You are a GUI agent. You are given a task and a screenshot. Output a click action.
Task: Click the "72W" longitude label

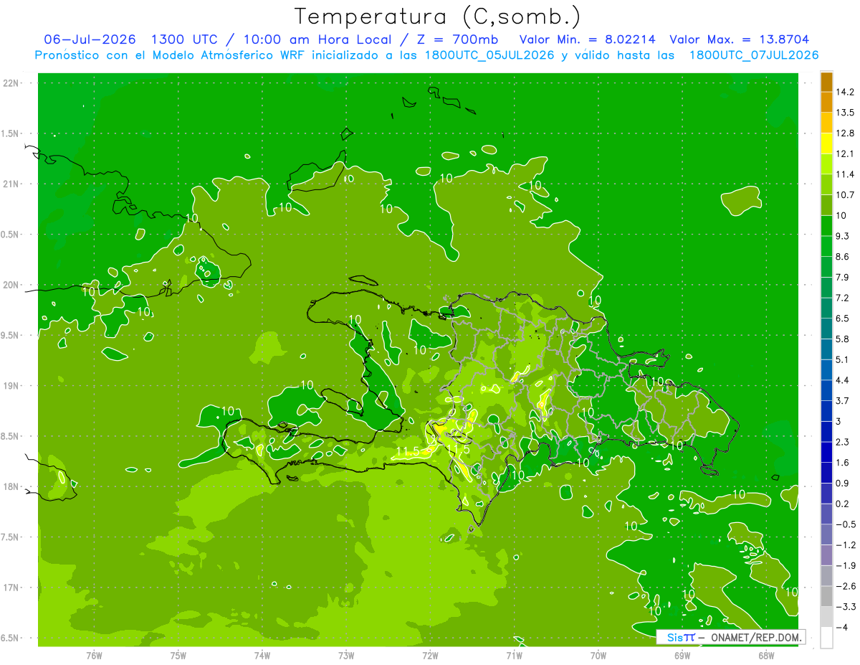pos(430,656)
